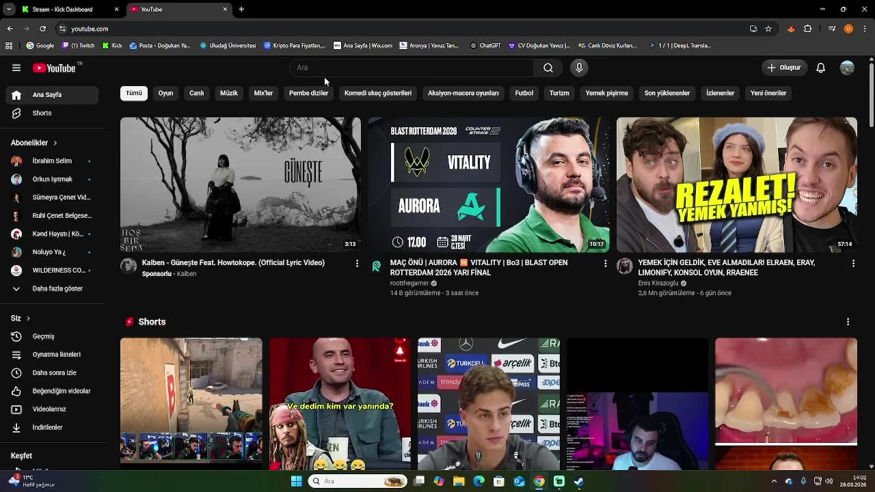875x492 pixels.
Task: Select the Yeni öneriler filter chip
Action: click(x=768, y=93)
